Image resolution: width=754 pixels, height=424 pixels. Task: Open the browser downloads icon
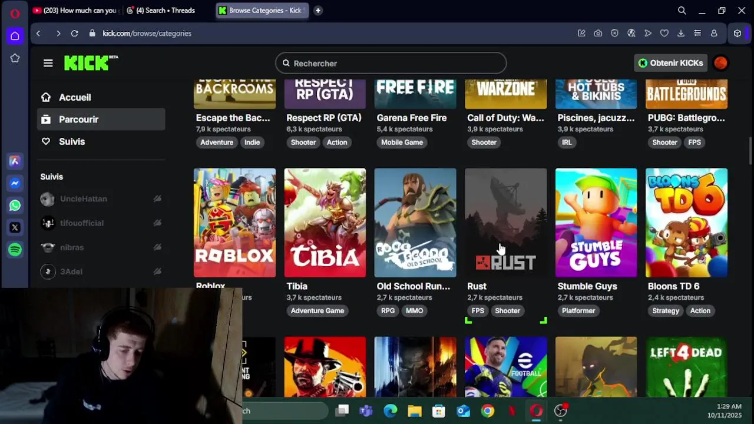[680, 34]
